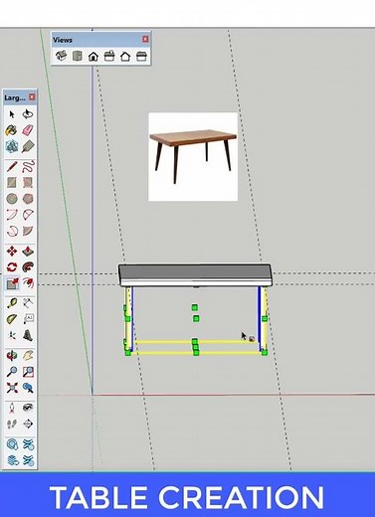375x517 pixels.
Task: Grab the bottom-right green scale grip
Action: point(265,353)
